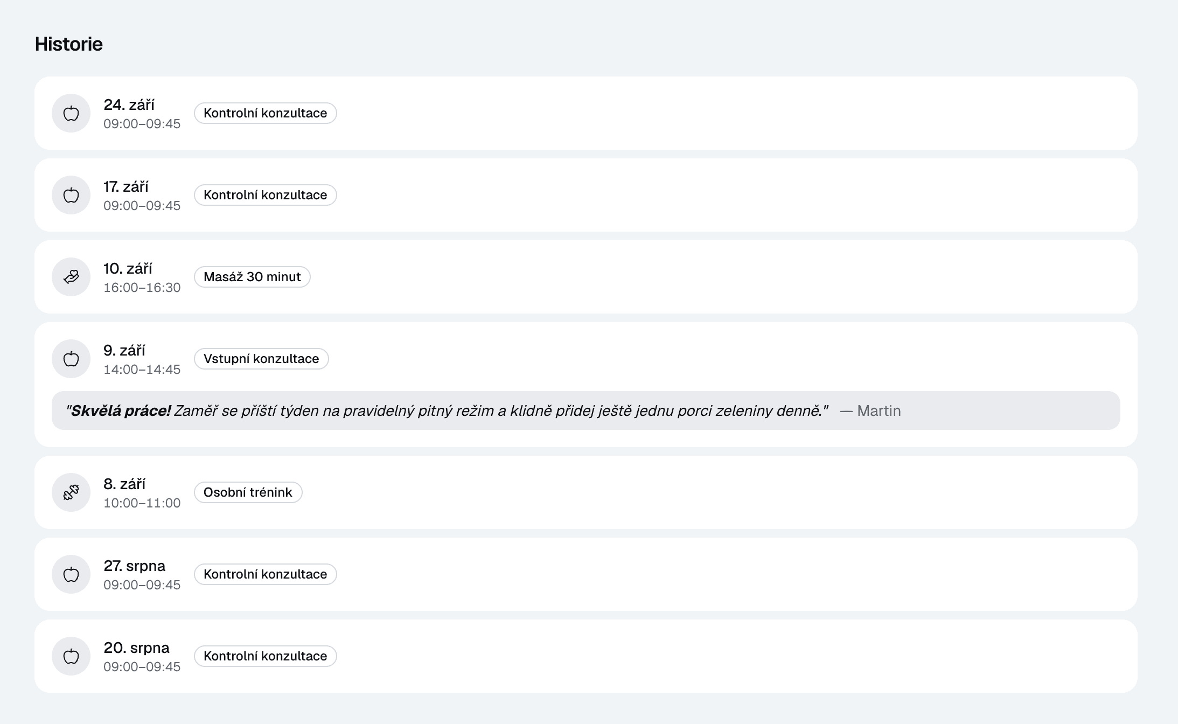1178x724 pixels.
Task: Click the dumbbell icon for 8. září
Action: pos(71,492)
